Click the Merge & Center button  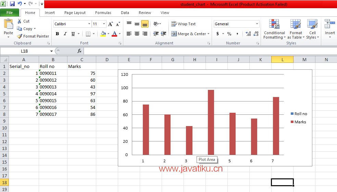coord(189,34)
